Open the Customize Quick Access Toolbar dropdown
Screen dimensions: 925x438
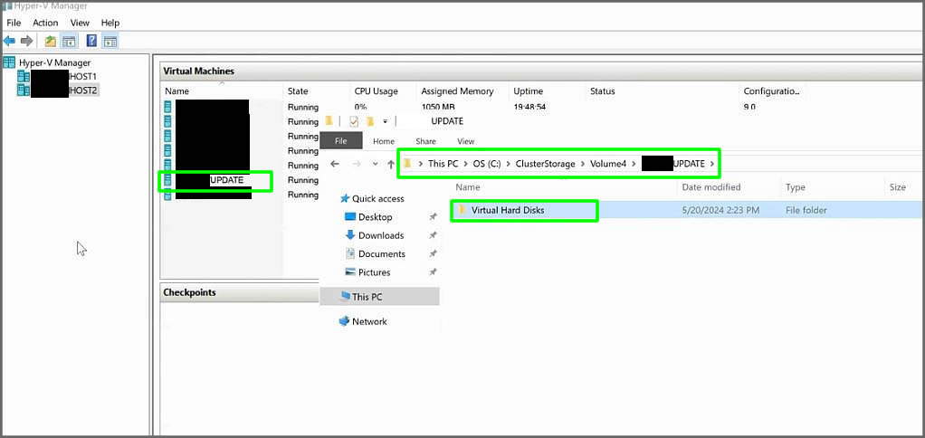coord(385,121)
